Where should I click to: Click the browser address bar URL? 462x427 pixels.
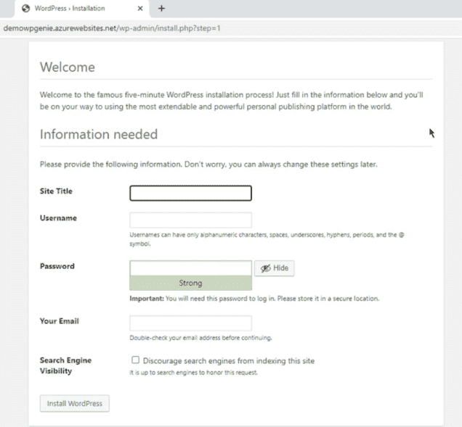point(112,28)
